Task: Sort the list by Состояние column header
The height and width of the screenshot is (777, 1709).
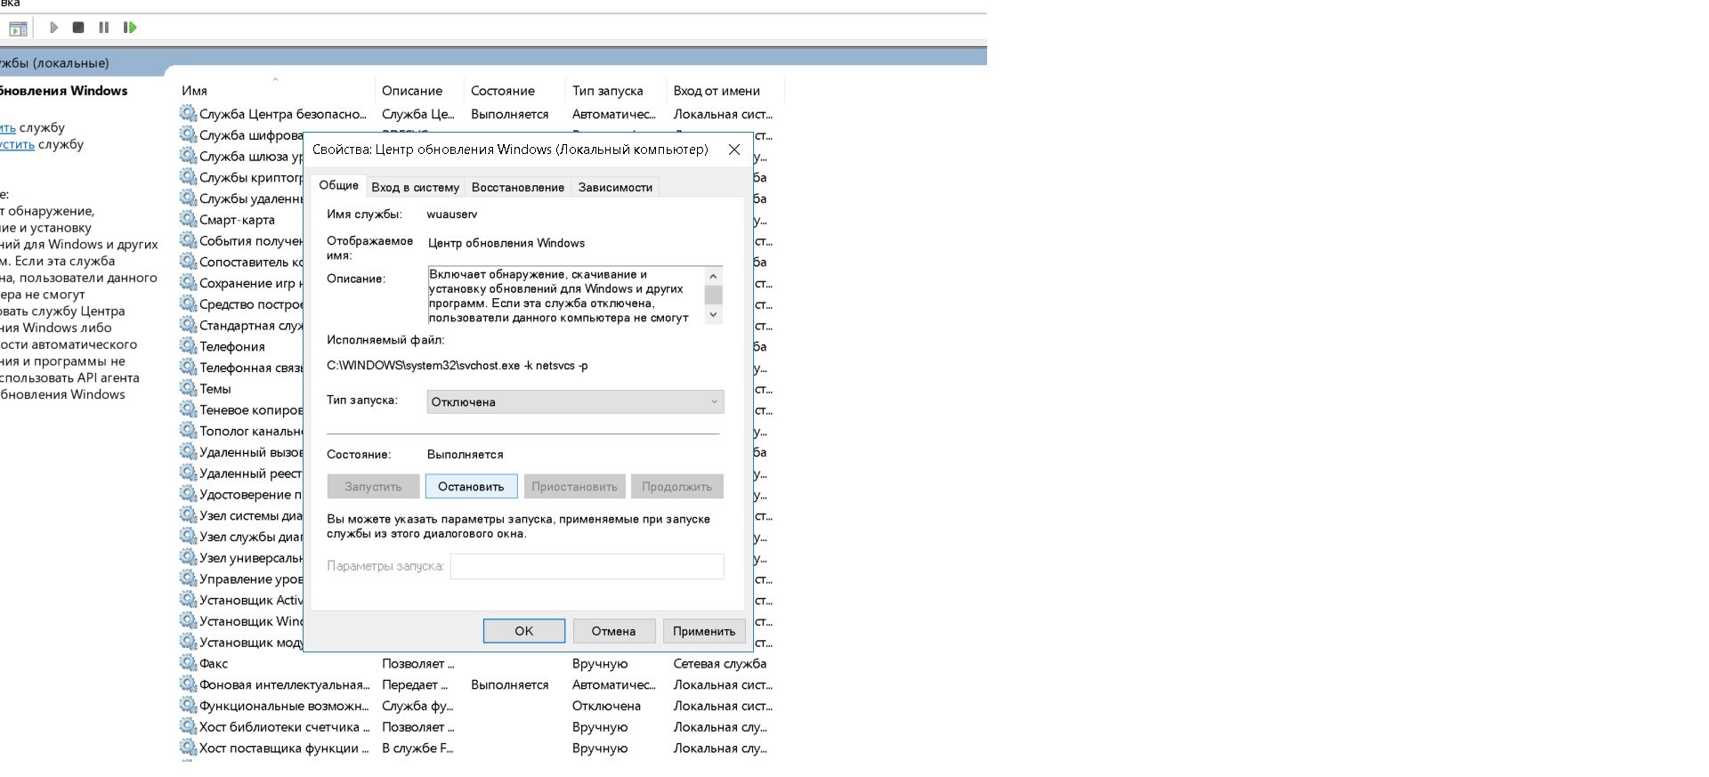Action: (503, 91)
